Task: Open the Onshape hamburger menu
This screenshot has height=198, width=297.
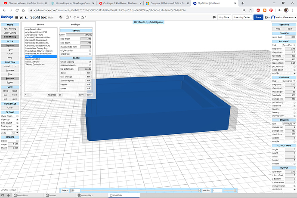Action: [17, 17]
